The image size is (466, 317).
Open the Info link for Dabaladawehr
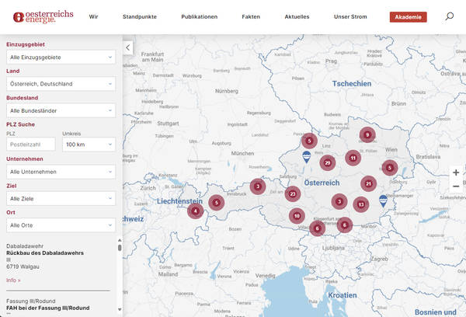pos(13,280)
